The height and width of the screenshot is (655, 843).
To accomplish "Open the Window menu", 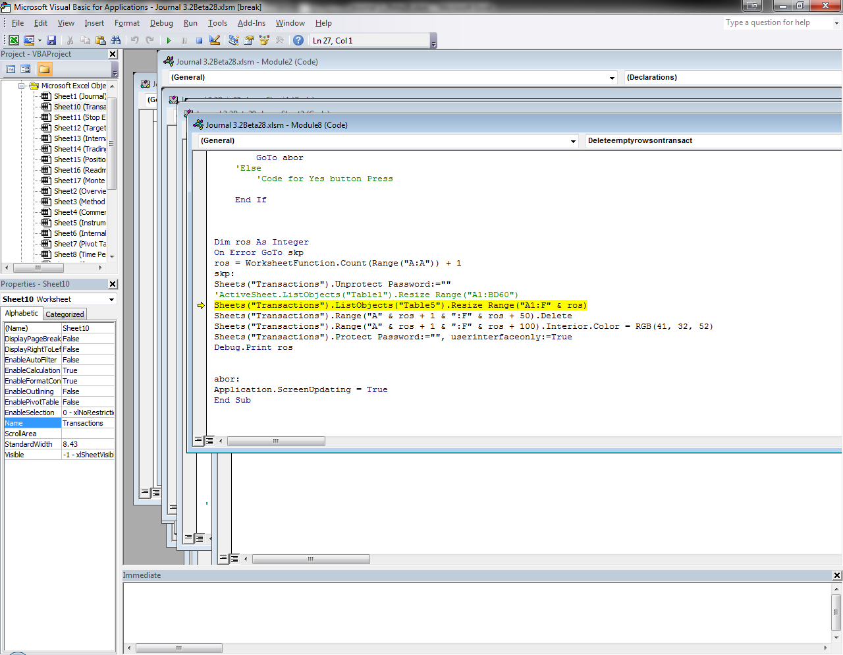I will click(x=290, y=23).
